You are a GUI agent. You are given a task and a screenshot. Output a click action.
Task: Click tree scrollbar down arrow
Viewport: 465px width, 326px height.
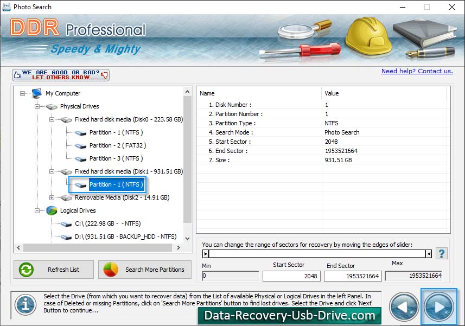click(x=187, y=238)
